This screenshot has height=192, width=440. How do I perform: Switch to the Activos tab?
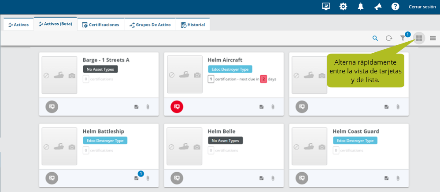click(x=18, y=25)
